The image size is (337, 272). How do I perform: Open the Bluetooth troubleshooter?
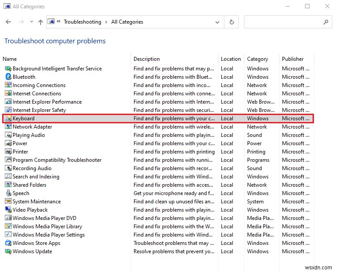click(x=24, y=77)
